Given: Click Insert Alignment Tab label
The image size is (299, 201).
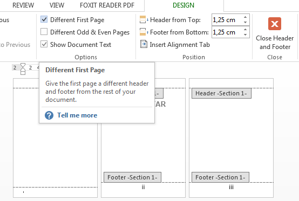Looking at the screenshot, I should tap(180, 45).
